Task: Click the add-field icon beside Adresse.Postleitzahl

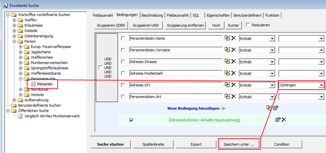Action: 227,73
